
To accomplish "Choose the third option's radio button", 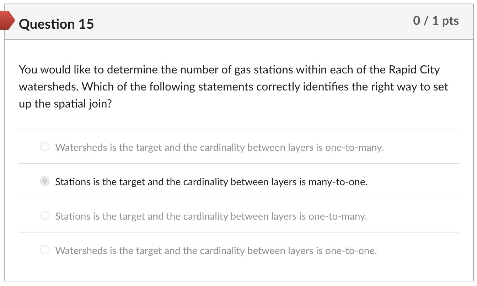I will 44,215.
